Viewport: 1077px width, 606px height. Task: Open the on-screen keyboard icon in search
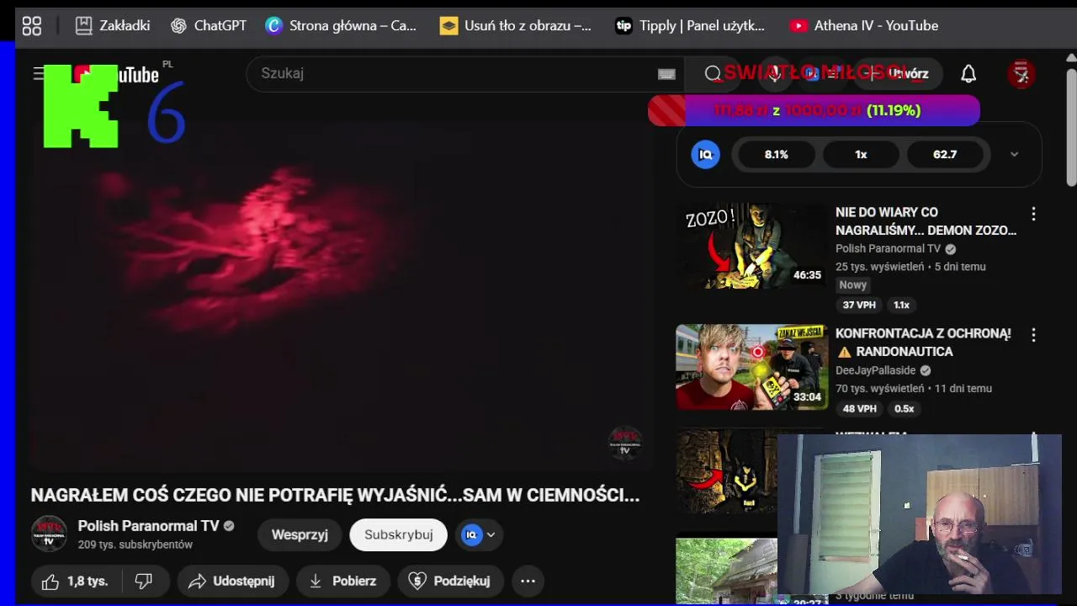tap(666, 74)
